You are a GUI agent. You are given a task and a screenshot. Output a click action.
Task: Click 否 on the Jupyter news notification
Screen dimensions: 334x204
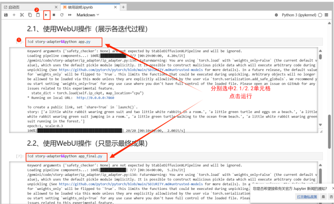[x=331, y=197]
